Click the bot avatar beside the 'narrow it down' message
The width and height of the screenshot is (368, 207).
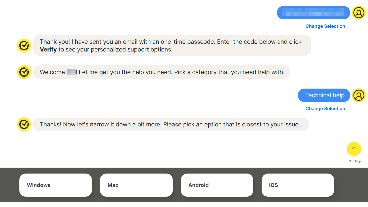pos(24,124)
